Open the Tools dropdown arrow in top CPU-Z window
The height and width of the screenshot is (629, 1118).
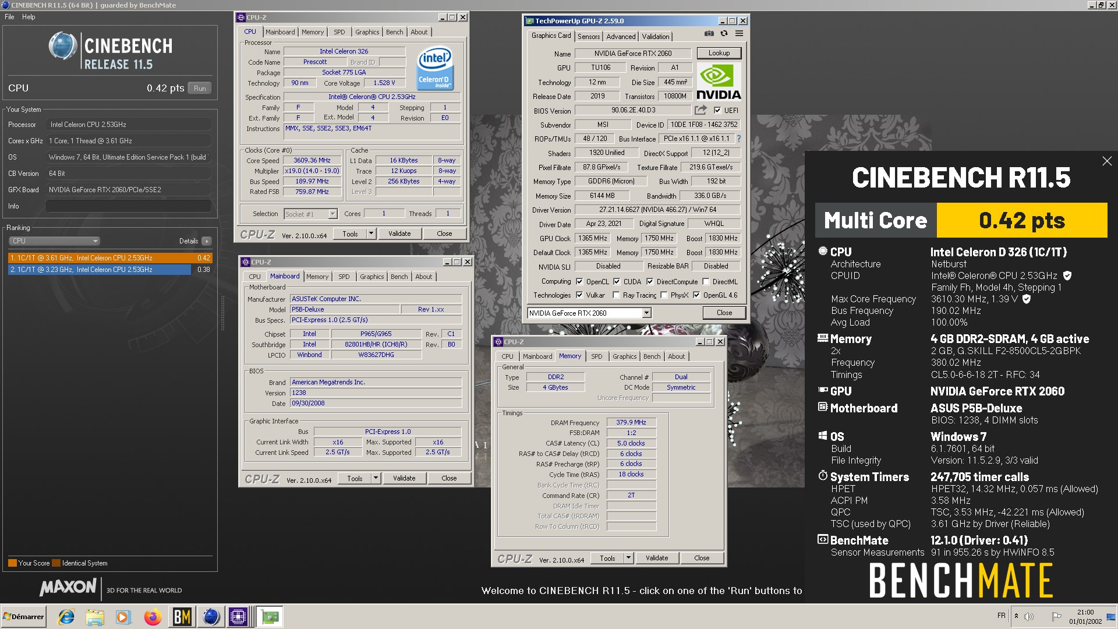[x=371, y=234]
